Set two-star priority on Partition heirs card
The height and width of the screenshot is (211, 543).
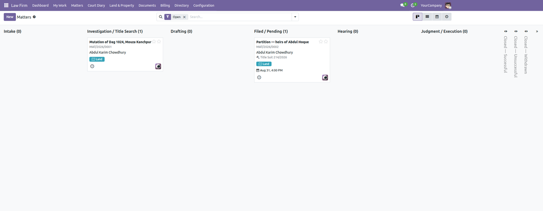(326, 42)
